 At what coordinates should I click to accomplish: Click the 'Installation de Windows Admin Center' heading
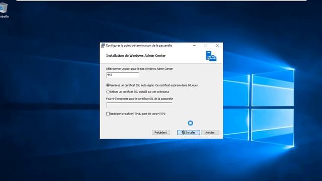[x=136, y=56]
